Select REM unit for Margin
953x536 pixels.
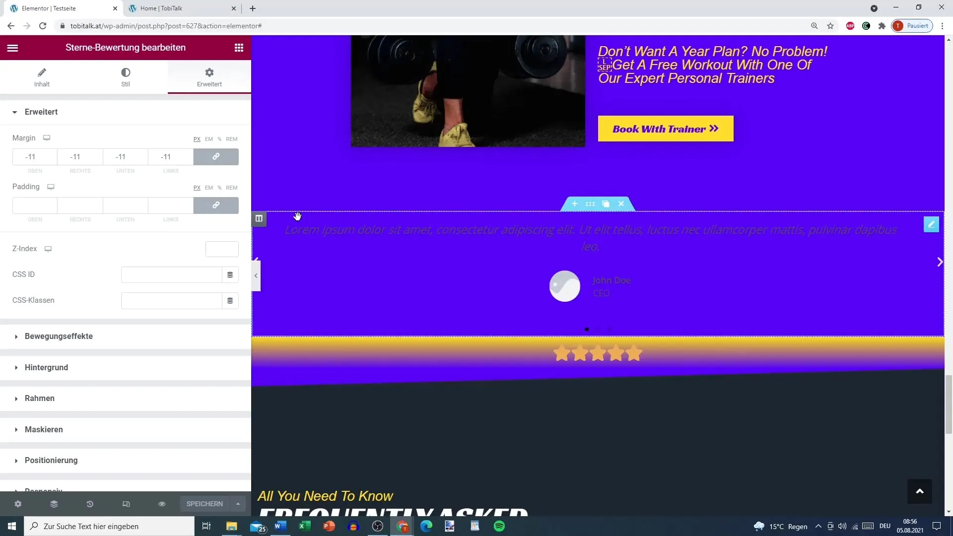232,139
